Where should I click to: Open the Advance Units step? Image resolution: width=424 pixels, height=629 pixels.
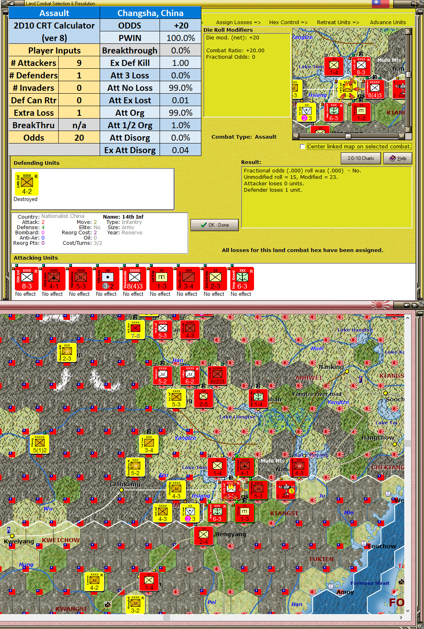[388, 22]
